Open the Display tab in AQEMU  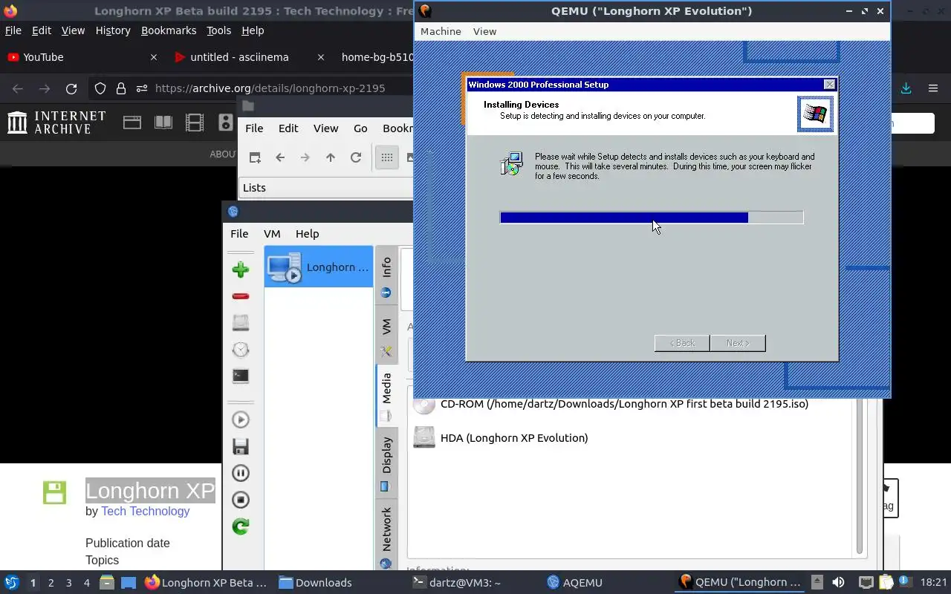386,462
